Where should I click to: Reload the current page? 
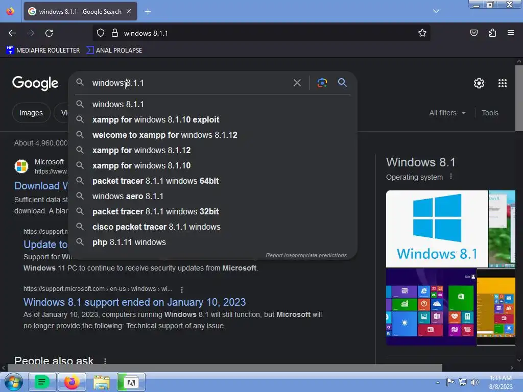49,33
